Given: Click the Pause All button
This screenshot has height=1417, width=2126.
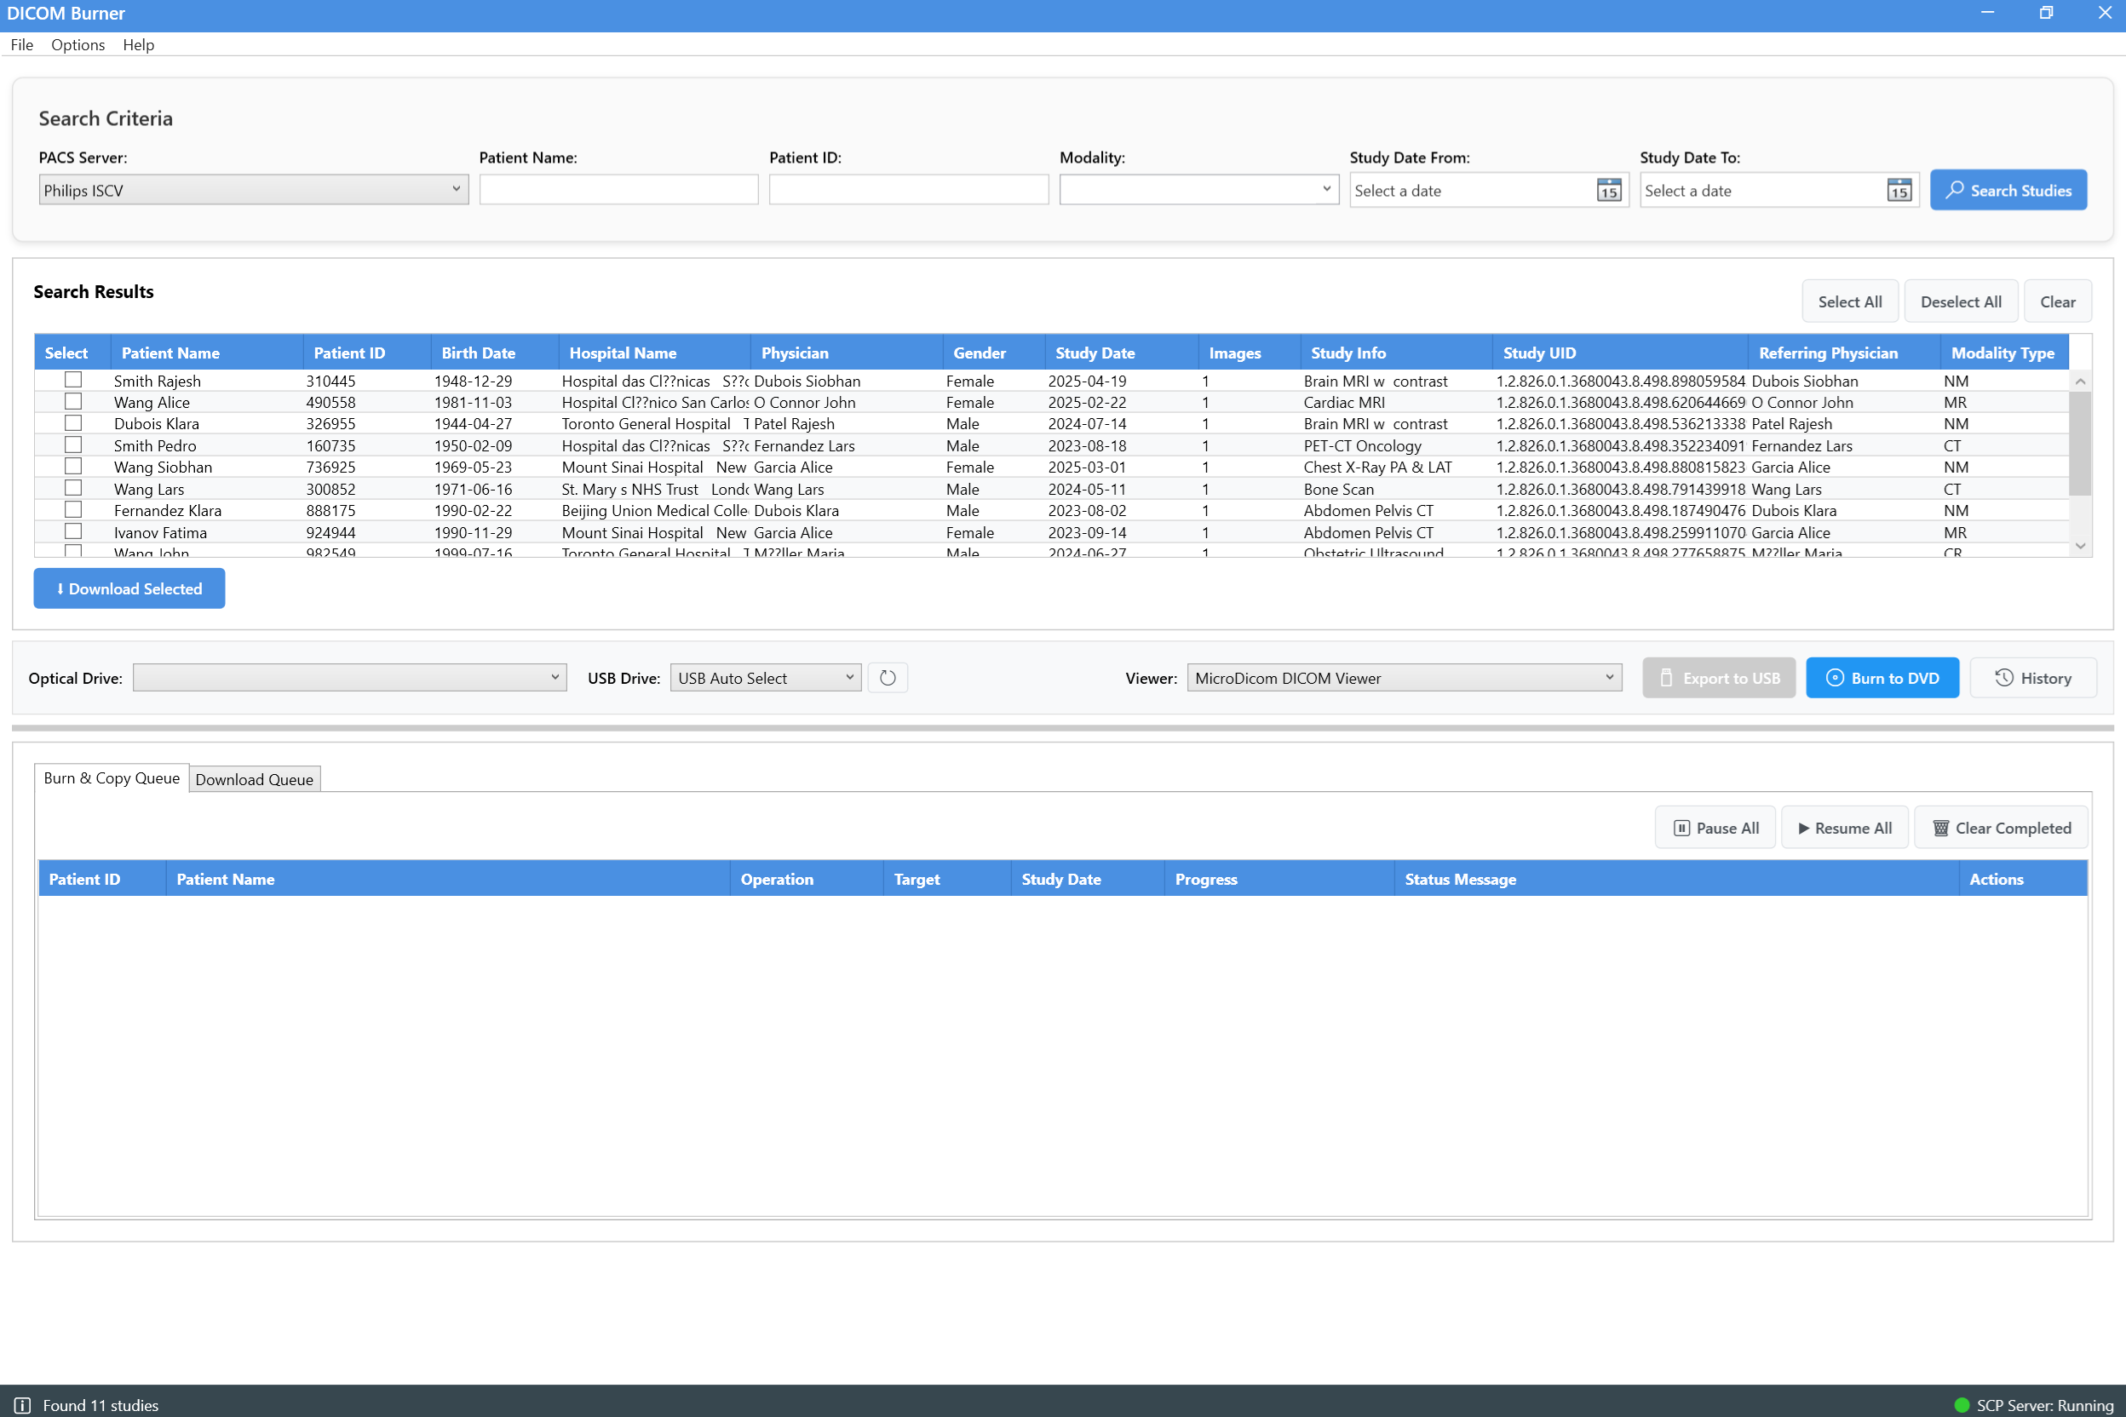Looking at the screenshot, I should (x=1715, y=828).
